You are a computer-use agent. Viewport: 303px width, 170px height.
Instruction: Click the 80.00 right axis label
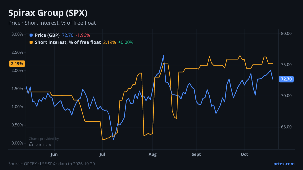point(286,33)
